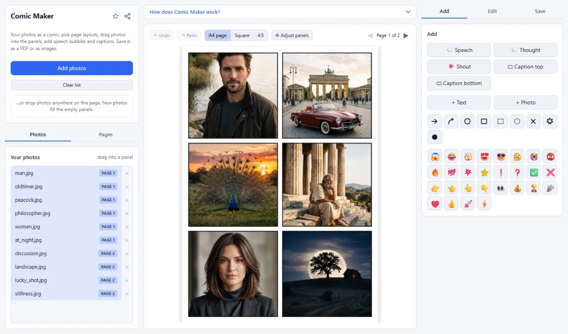This screenshot has width=568, height=334.
Task: Insert the red question mark sticker
Action: 517,172
